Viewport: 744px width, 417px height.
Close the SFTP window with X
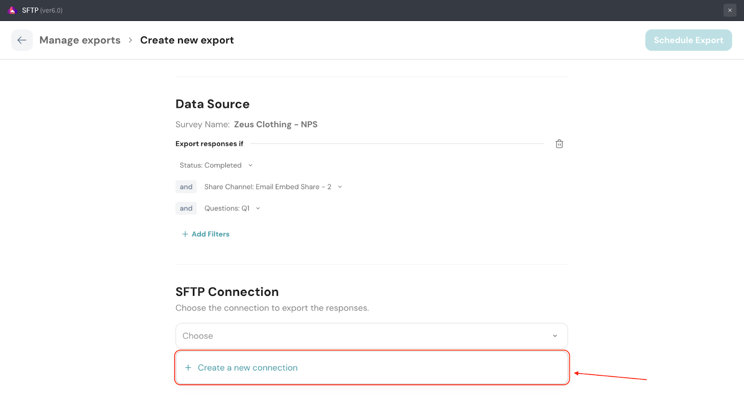730,10
